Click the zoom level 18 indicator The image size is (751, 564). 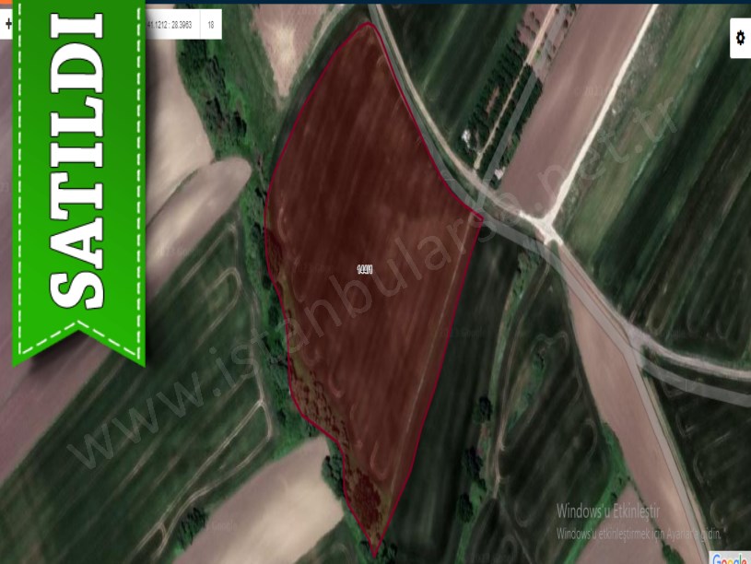point(211,25)
